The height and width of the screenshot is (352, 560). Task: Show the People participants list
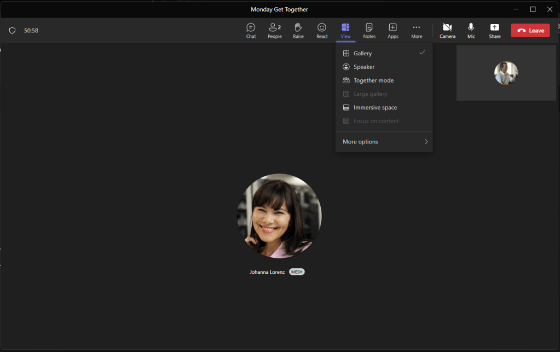pyautogui.click(x=274, y=31)
